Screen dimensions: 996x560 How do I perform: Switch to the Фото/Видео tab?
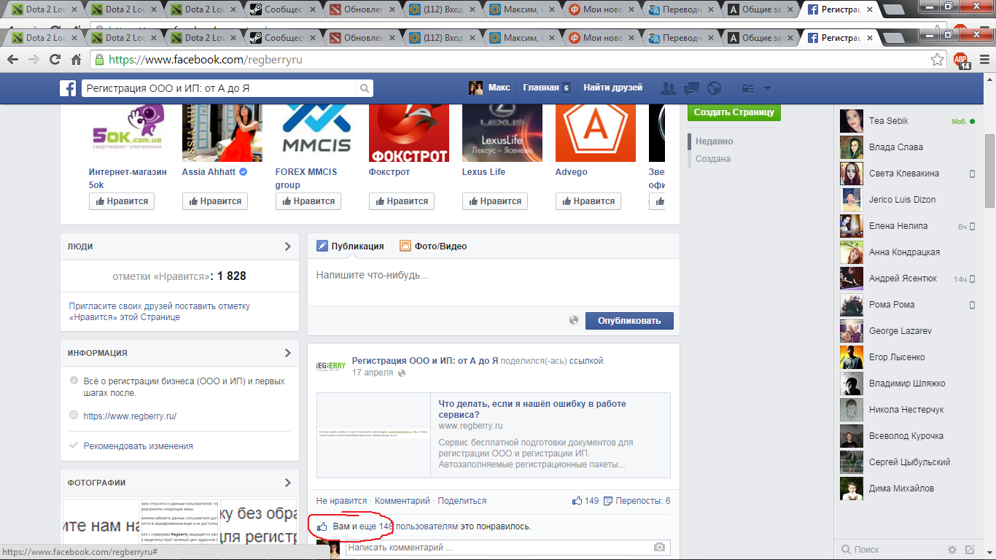click(433, 246)
